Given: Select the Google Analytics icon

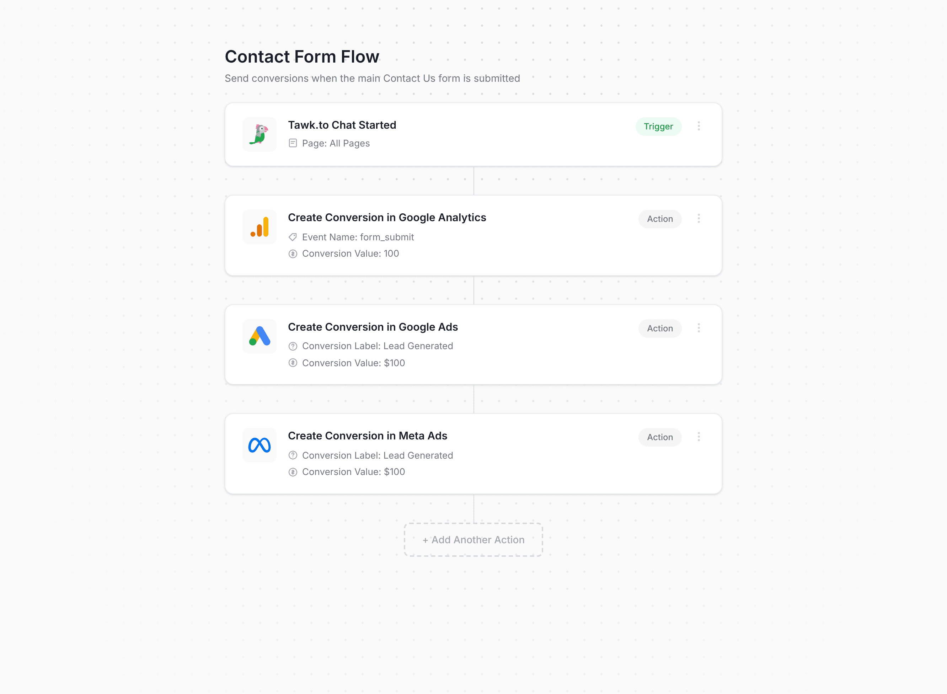Looking at the screenshot, I should [259, 226].
